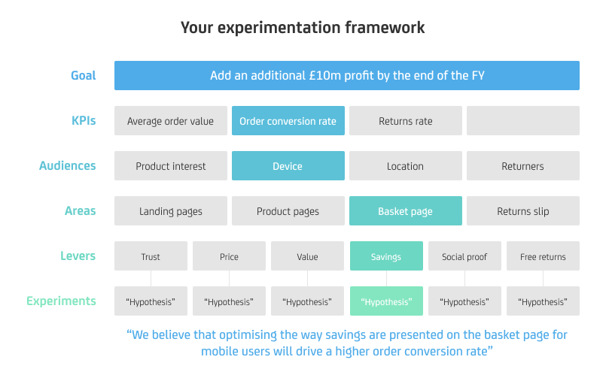
Task: Click the empty fourth KPI box
Action: point(523,121)
